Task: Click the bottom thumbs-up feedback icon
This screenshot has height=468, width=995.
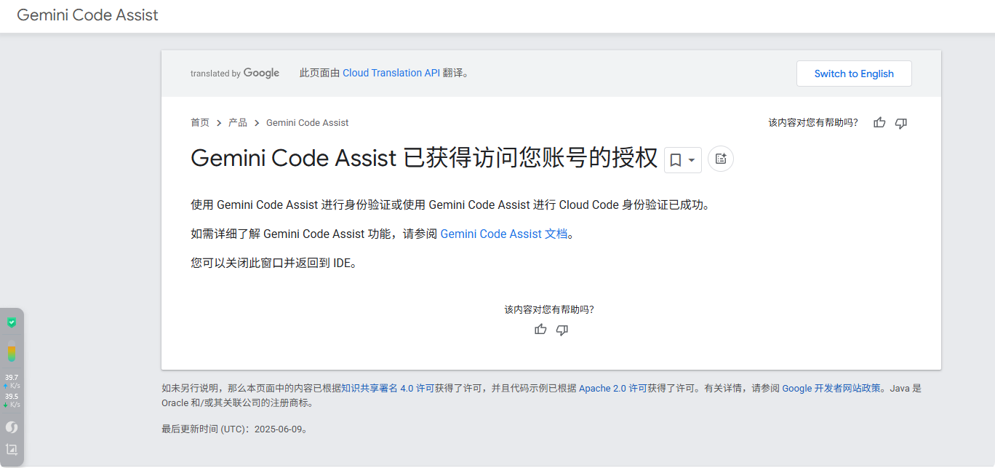Action: pos(540,330)
